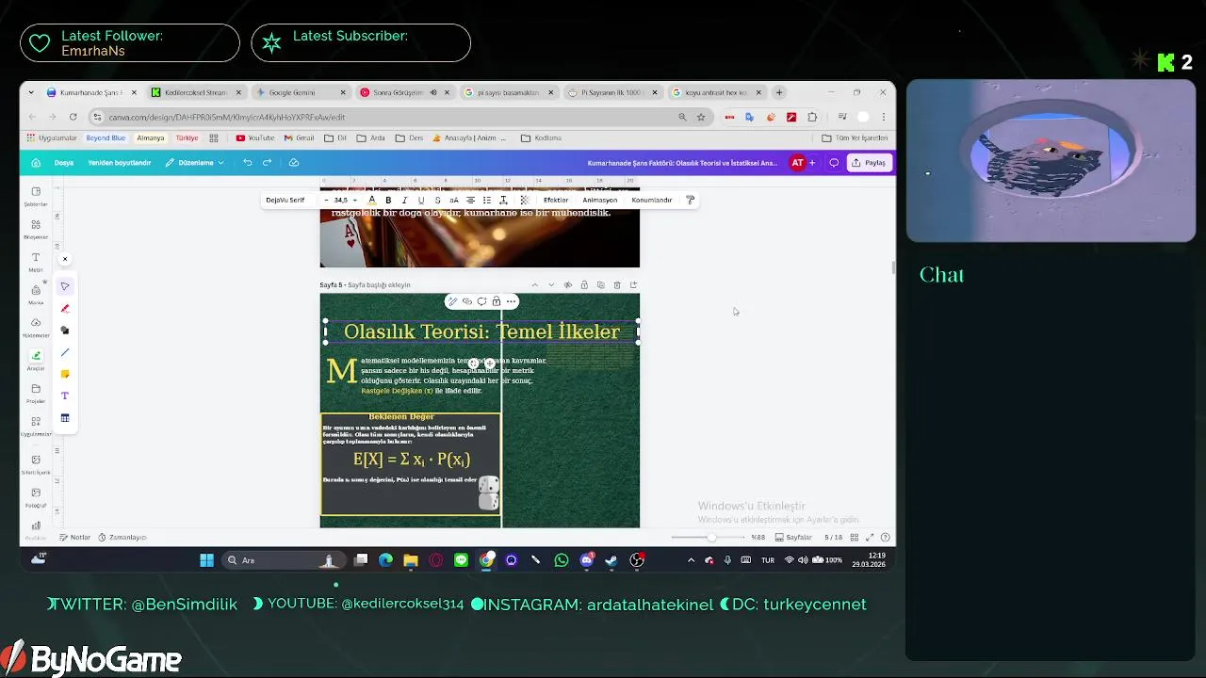Start the Zamanlayıcı timer

[122, 537]
